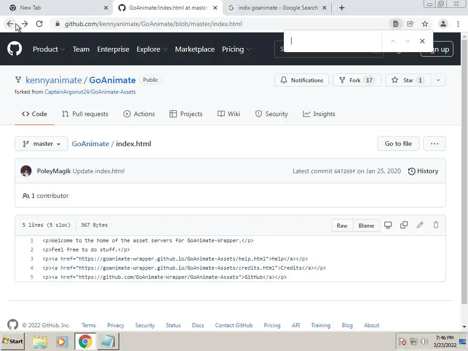Image resolution: width=468 pixels, height=351 pixels.
Task: Expand the Product dropdown menu
Action: point(48,49)
